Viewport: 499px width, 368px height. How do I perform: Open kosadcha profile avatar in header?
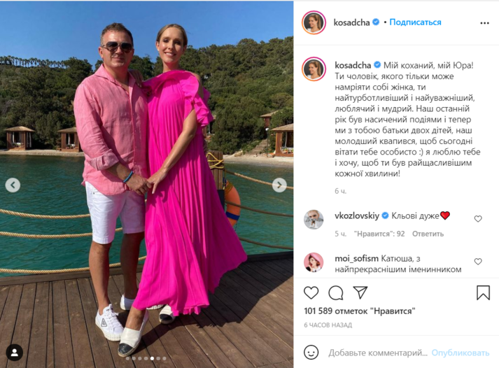314,22
